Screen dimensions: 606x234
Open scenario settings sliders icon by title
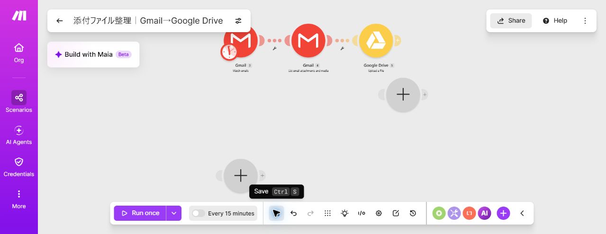pos(238,21)
